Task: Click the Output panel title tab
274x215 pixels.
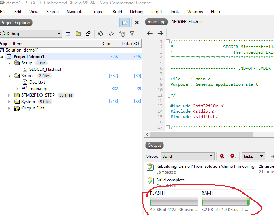Action: pyautogui.click(x=154, y=145)
